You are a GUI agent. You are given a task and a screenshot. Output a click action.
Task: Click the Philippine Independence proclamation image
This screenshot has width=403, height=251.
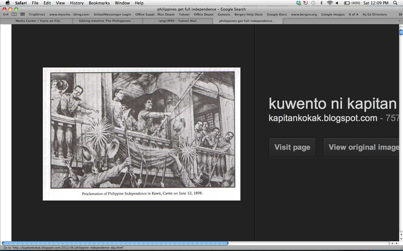coord(142,134)
